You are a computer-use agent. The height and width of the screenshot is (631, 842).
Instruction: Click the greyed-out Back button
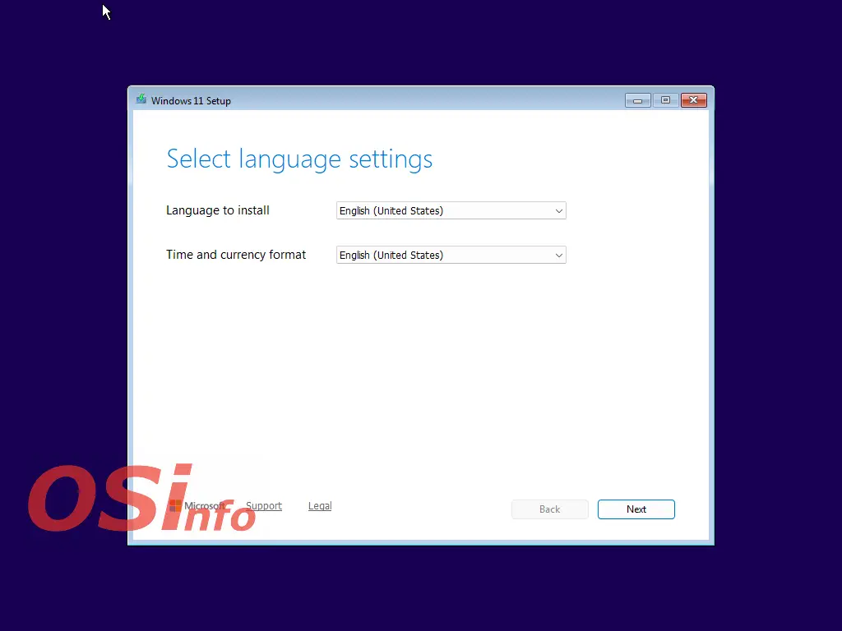(x=549, y=509)
